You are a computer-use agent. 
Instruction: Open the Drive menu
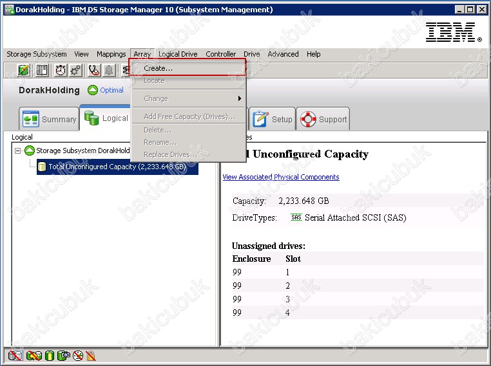coord(252,54)
